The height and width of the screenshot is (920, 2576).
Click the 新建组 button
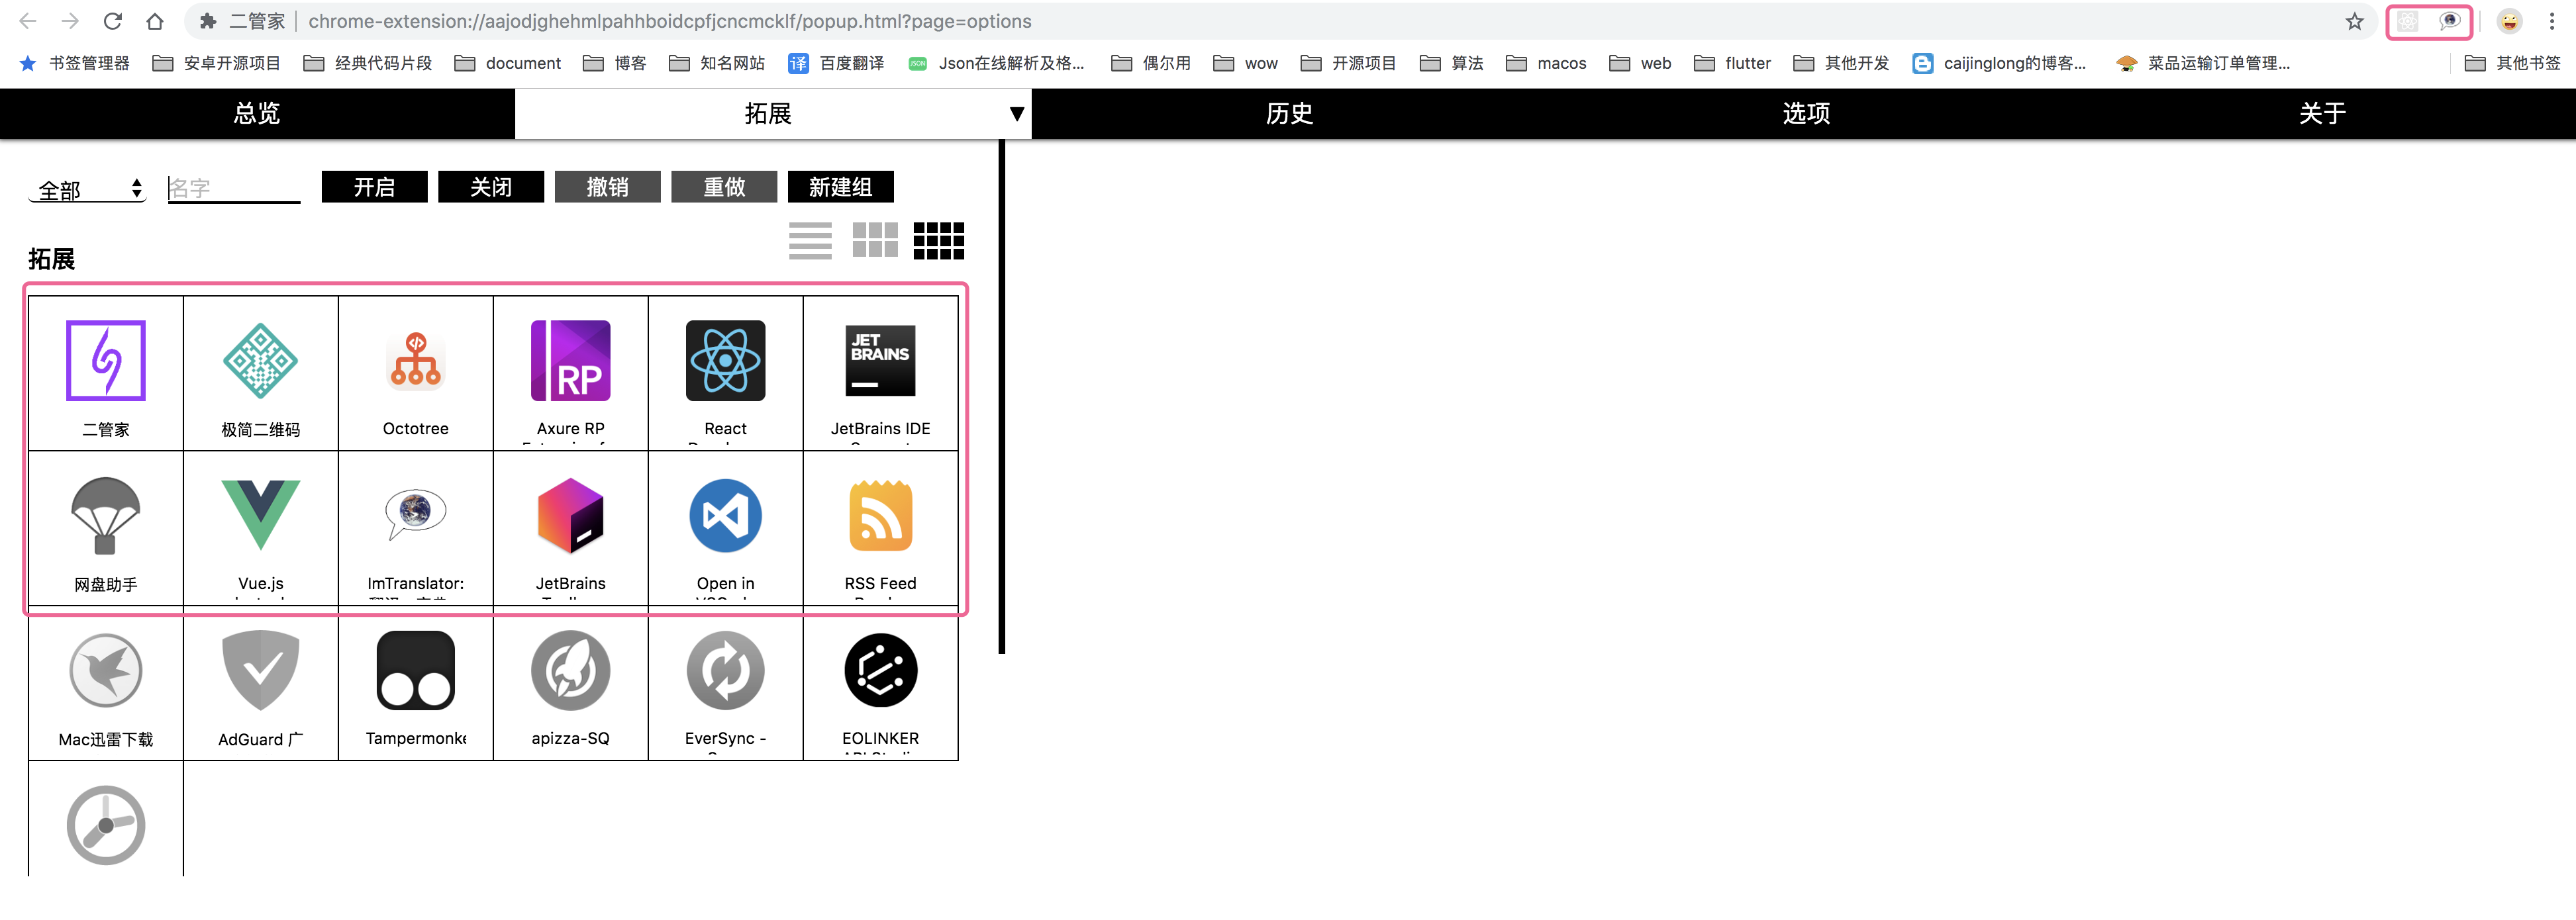840,186
